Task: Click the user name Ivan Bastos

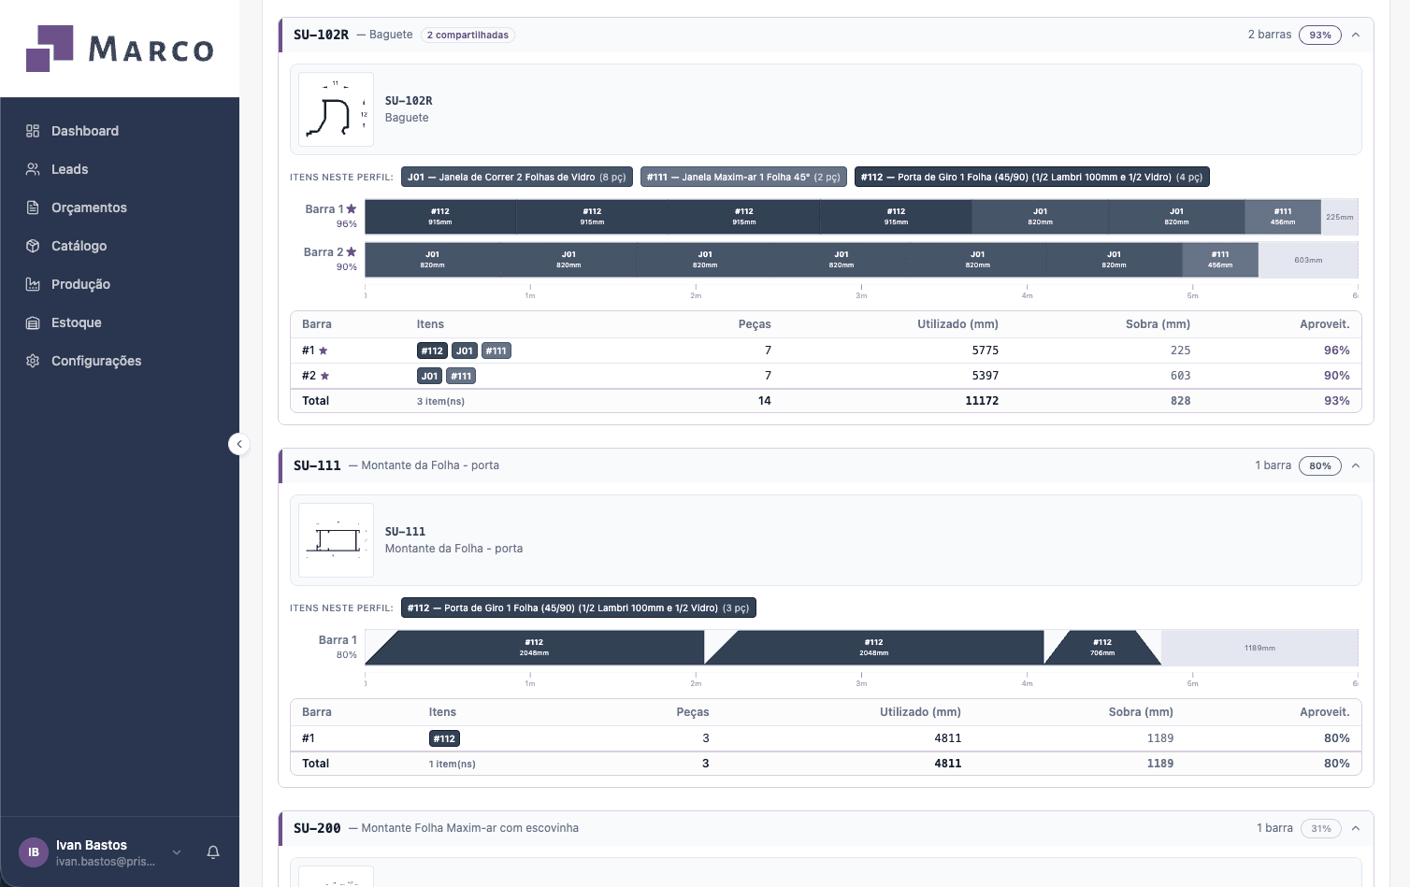Action: 92,845
